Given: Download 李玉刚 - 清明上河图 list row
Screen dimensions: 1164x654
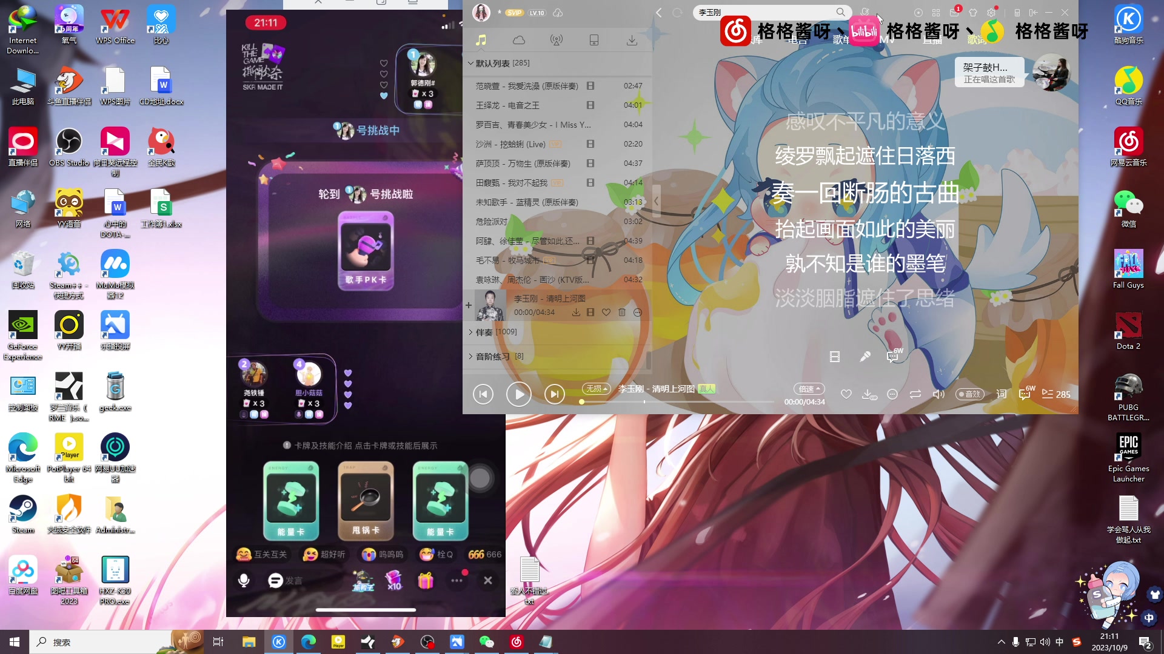Looking at the screenshot, I should (576, 312).
